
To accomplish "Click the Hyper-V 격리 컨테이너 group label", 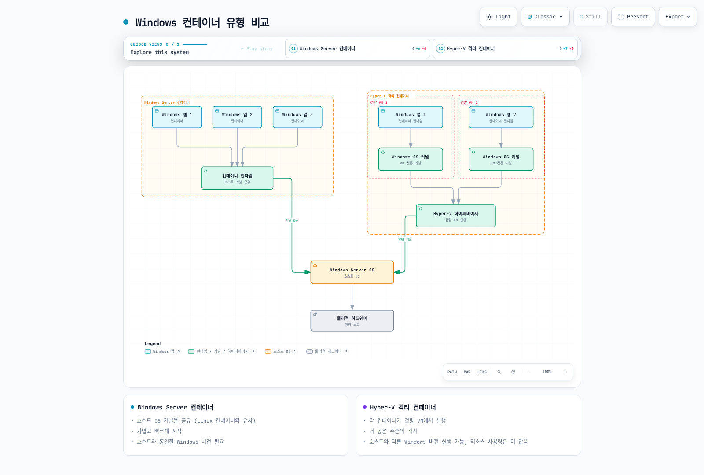I will coord(389,96).
